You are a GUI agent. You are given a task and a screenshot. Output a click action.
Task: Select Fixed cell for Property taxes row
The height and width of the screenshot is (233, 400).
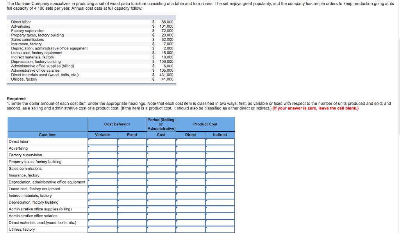click(x=132, y=162)
